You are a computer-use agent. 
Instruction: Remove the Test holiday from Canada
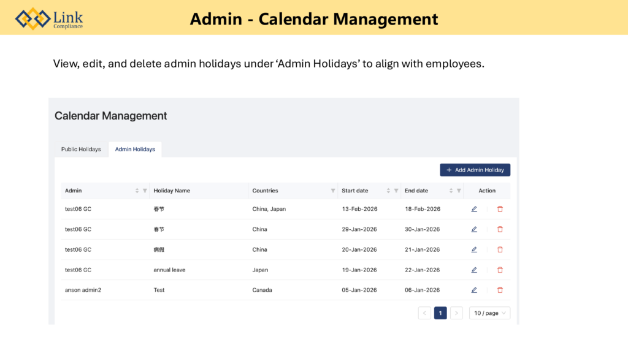[x=500, y=290]
